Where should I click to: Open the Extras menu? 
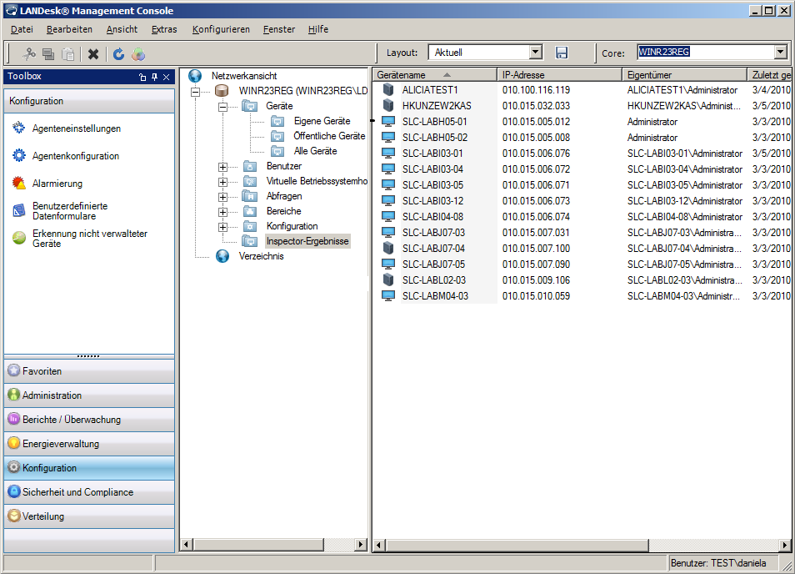click(164, 29)
